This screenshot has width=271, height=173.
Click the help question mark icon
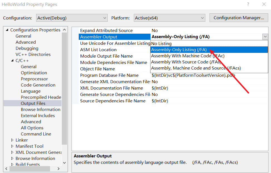click(248, 4)
